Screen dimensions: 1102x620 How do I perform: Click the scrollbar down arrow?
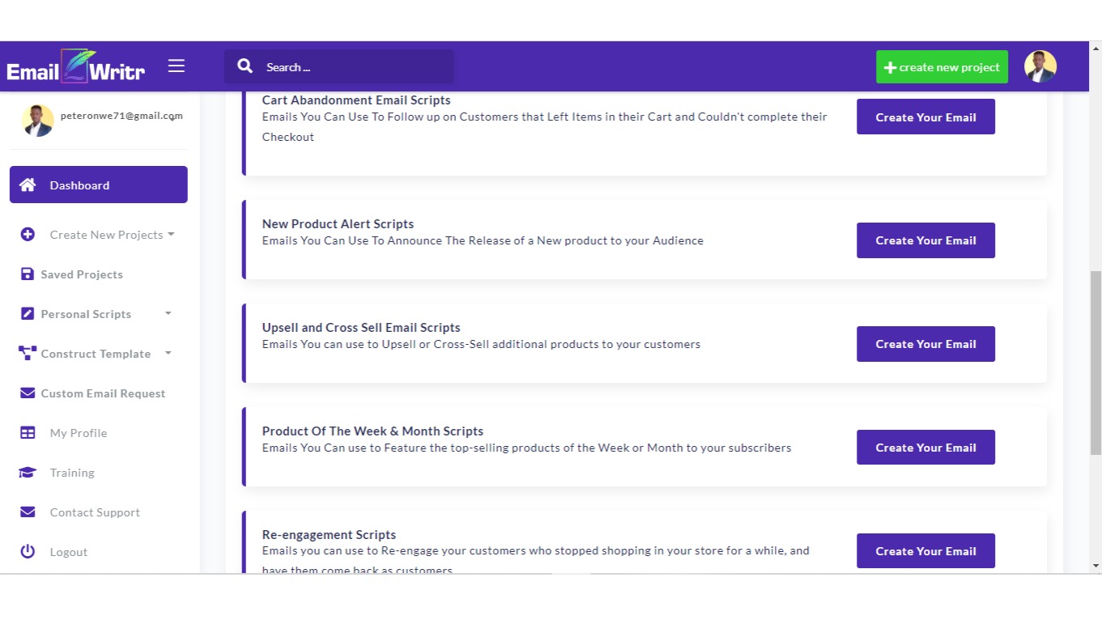pos(1096,566)
